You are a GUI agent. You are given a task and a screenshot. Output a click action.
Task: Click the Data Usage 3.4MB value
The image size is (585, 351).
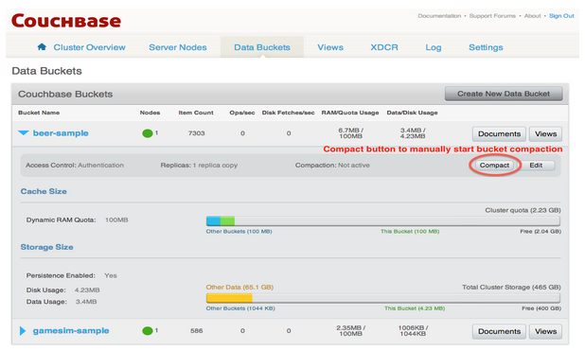[x=86, y=302]
